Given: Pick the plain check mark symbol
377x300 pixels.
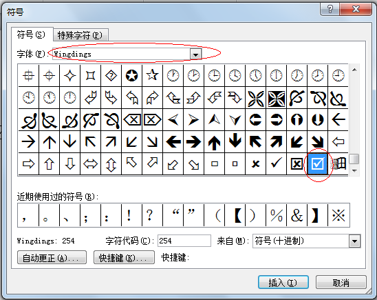Looking at the screenshot, I should [277, 164].
